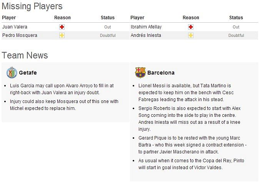Open Juan Valera's player name
The height and width of the screenshot is (188, 260).
[15, 27]
